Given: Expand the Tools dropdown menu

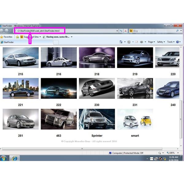Looking at the screenshot, I should [x=170, y=42].
